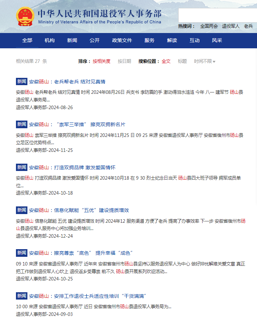Sort results by 按日期
This screenshot has height=319, width=257.
coord(124,61)
